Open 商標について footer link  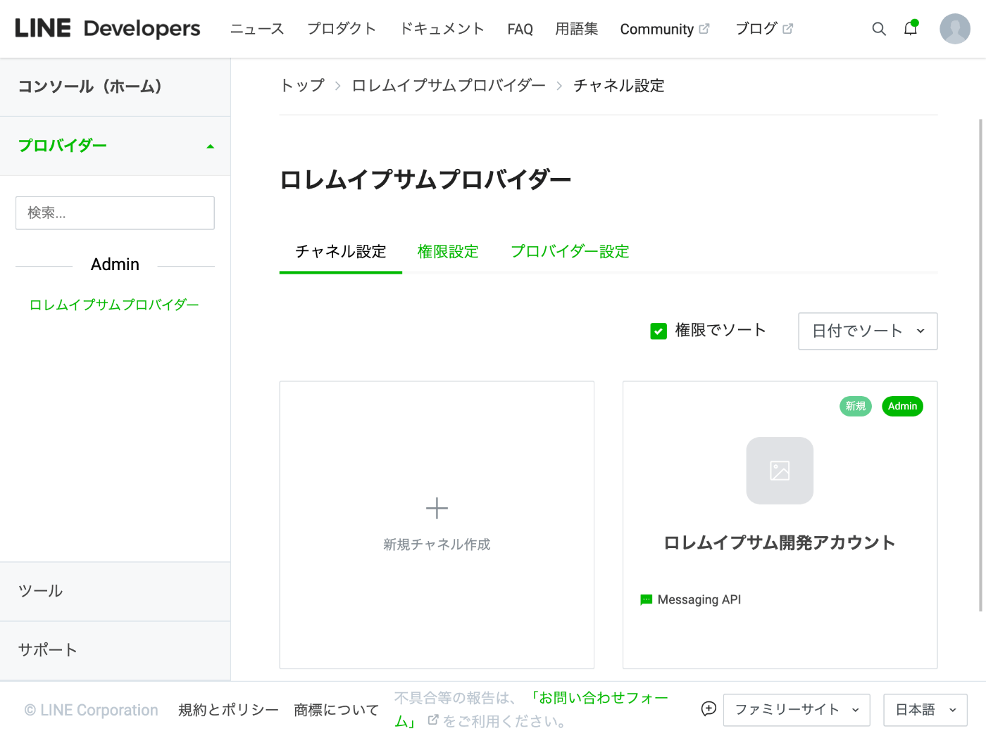[337, 710]
